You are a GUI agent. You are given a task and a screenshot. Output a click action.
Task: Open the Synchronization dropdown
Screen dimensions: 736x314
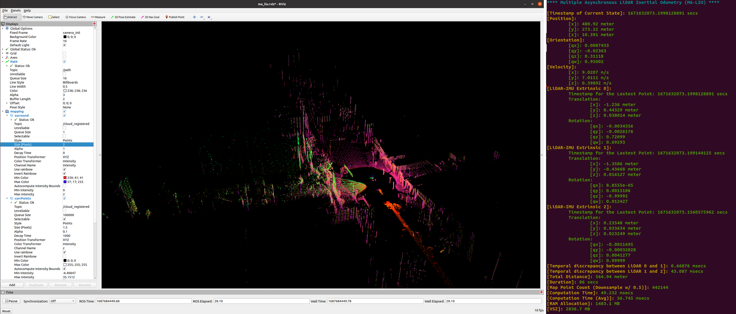[62, 301]
